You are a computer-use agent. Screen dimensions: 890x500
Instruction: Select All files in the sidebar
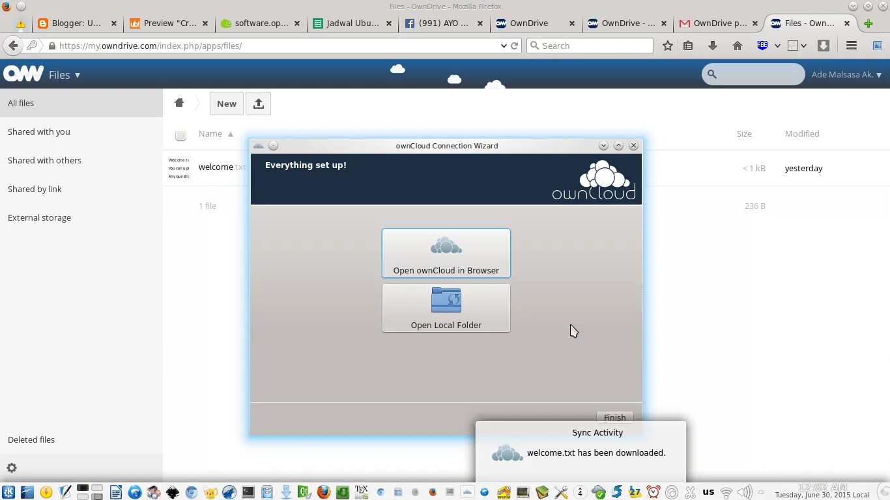(81, 103)
